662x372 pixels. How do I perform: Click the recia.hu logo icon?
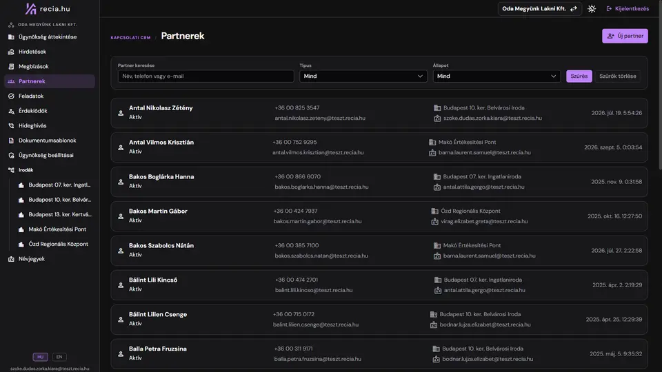[31, 9]
